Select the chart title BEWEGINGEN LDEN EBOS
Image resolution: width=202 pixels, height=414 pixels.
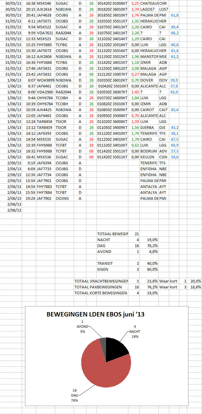(x=95, y=314)
